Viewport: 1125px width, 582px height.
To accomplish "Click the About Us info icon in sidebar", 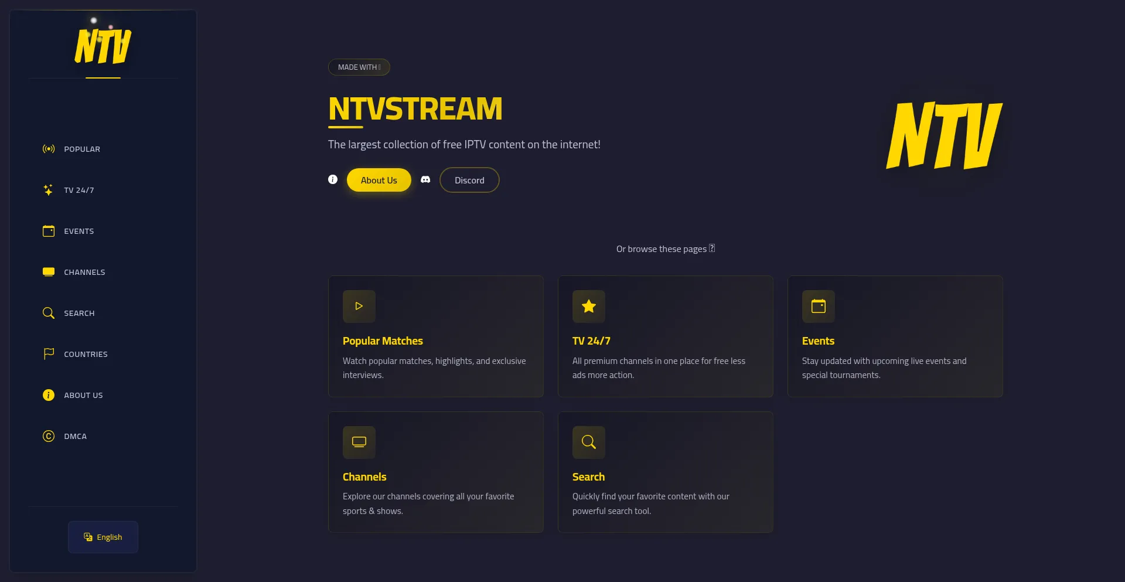I will pos(49,395).
